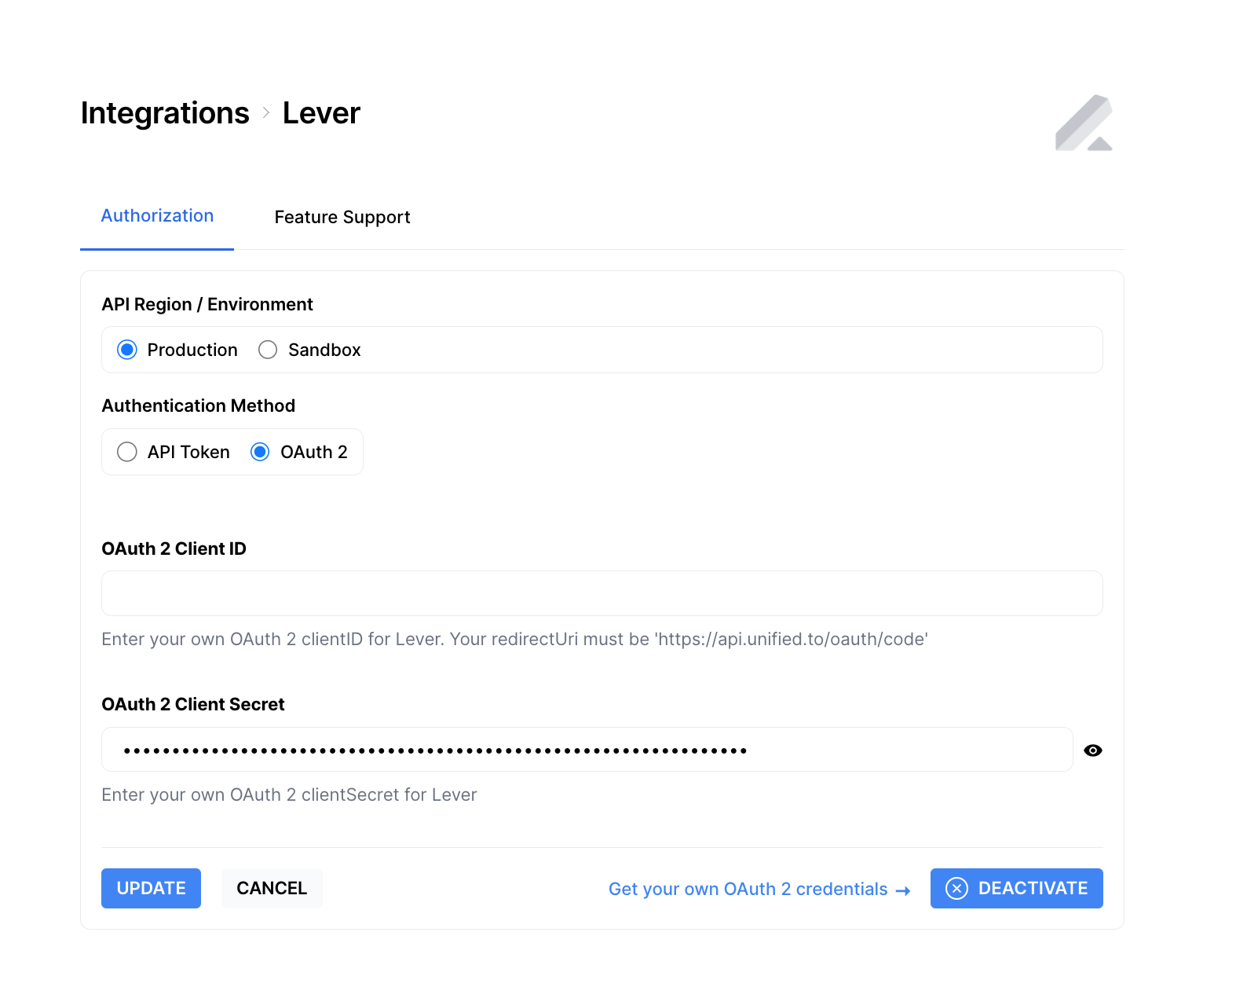Click the arrow icon next to OAuth 2 credentials link
The height and width of the screenshot is (998, 1236).
tap(903, 889)
